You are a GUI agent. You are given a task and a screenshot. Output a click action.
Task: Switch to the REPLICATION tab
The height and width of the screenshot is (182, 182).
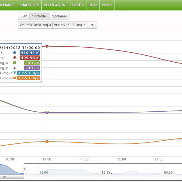(55, 5)
